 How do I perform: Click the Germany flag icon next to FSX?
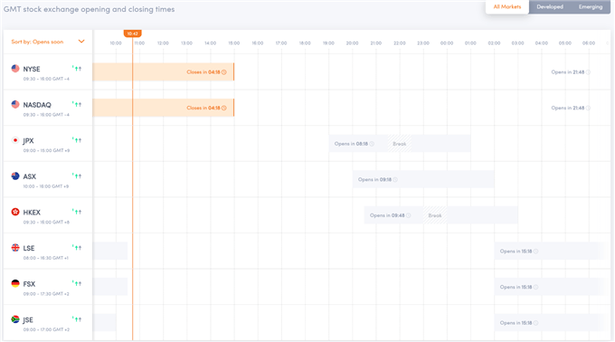(15, 283)
